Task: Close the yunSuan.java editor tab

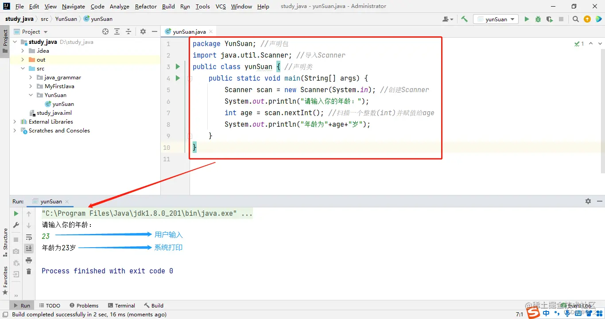Action: click(x=211, y=31)
